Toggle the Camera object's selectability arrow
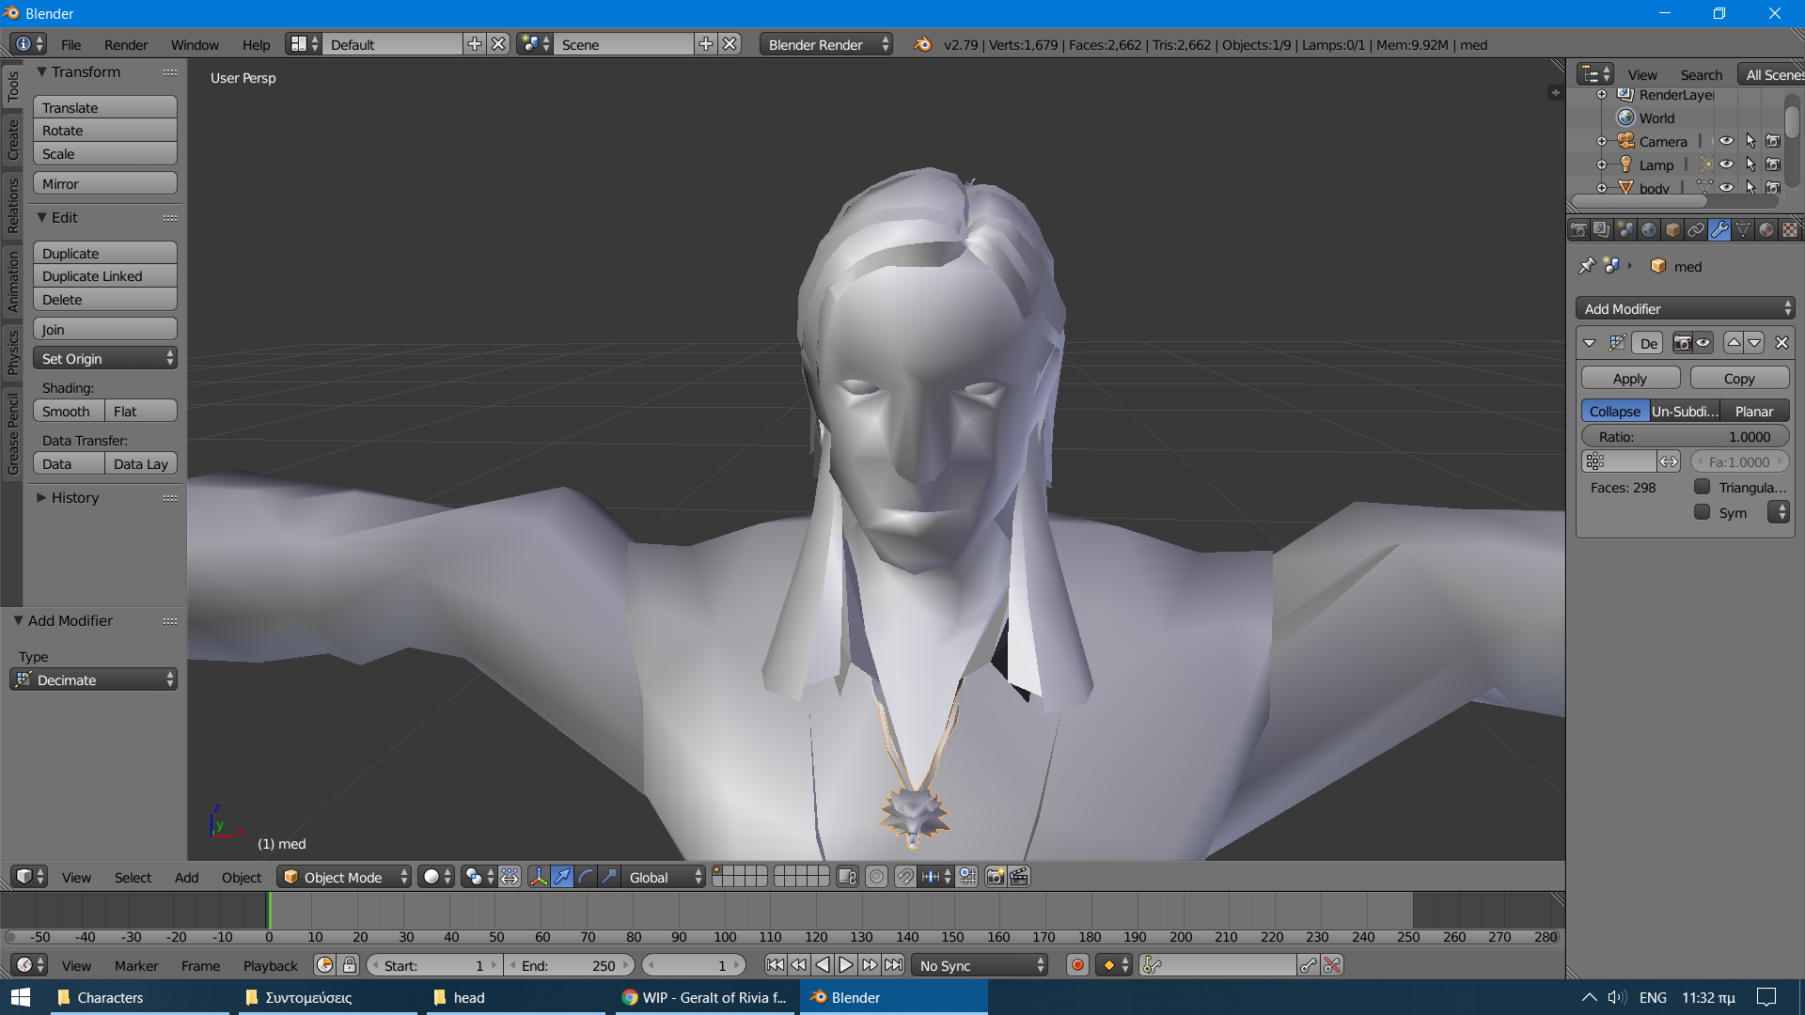 pyautogui.click(x=1750, y=141)
